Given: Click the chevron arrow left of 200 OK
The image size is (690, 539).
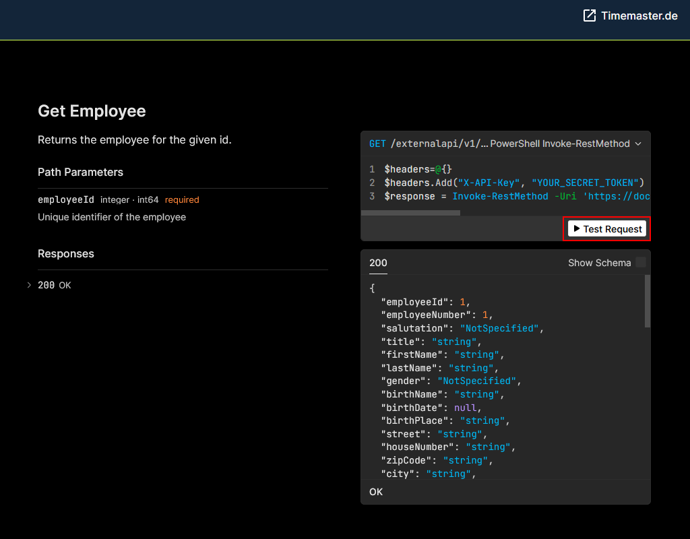Looking at the screenshot, I should point(29,285).
